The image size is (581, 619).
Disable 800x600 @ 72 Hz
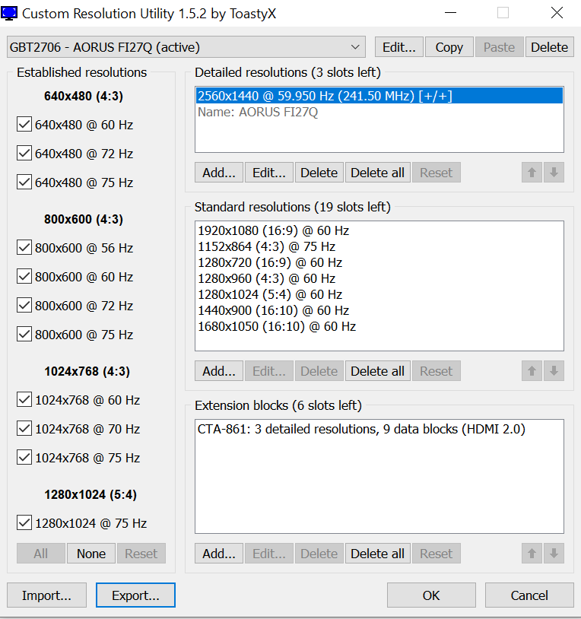click(x=24, y=305)
